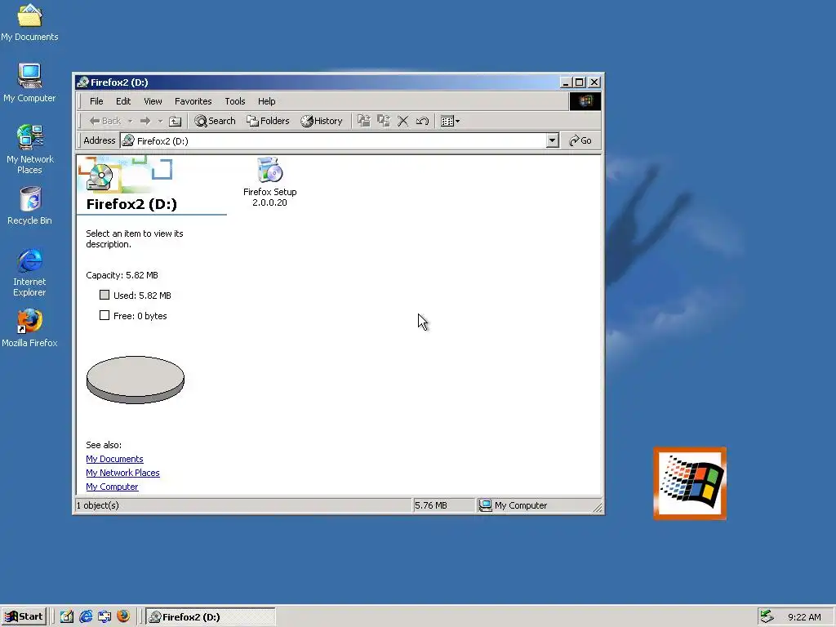Open the Tools menu
The height and width of the screenshot is (627, 836).
(234, 101)
